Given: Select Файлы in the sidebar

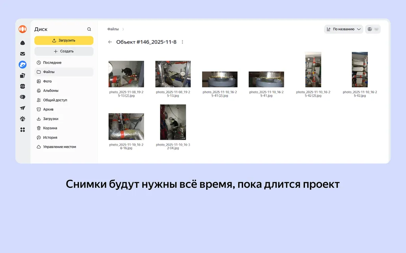Looking at the screenshot, I should (64, 72).
